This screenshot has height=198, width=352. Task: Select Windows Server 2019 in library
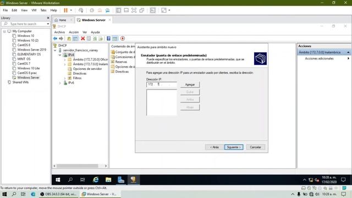(32, 50)
